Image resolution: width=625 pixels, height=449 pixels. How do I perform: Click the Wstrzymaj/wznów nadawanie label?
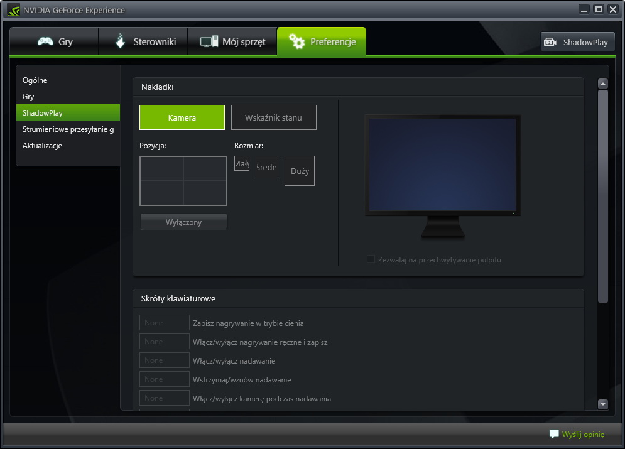coord(242,380)
